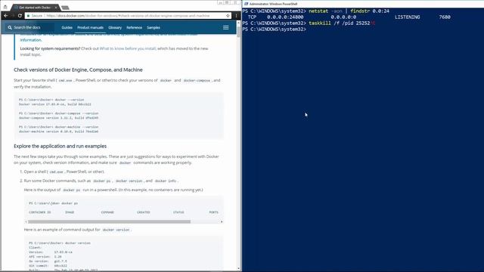Click heading 'Explore the application and run examples'
The height and width of the screenshot is (272, 484).
pos(60,146)
